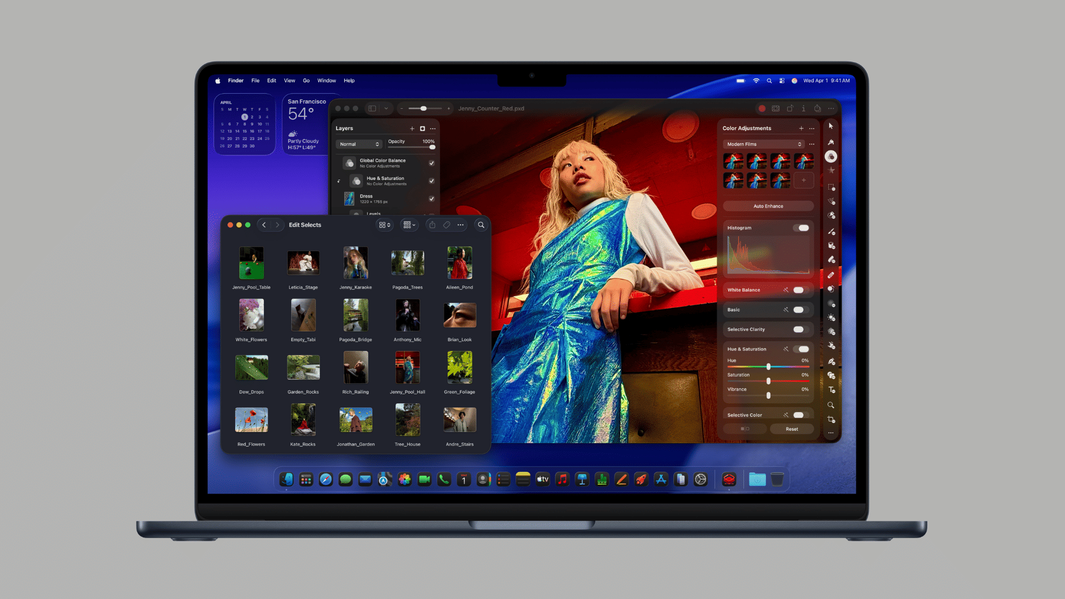Viewport: 1065px width, 599px height.
Task: Select the Zoom magnifier tool
Action: (x=831, y=405)
